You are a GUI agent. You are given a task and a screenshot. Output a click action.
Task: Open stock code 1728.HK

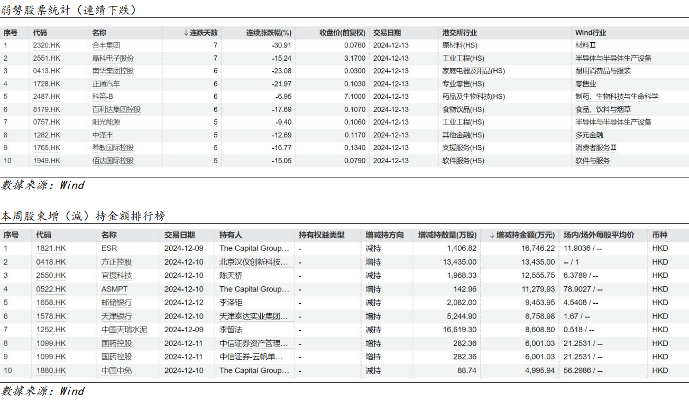coord(47,84)
